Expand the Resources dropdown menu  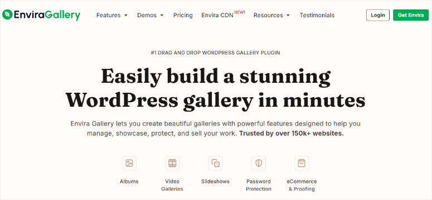tap(271, 15)
